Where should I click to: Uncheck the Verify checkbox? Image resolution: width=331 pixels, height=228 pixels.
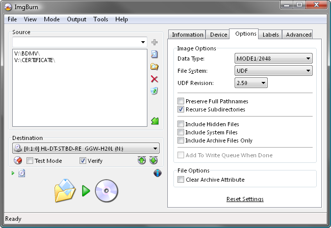pyautogui.click(x=83, y=161)
